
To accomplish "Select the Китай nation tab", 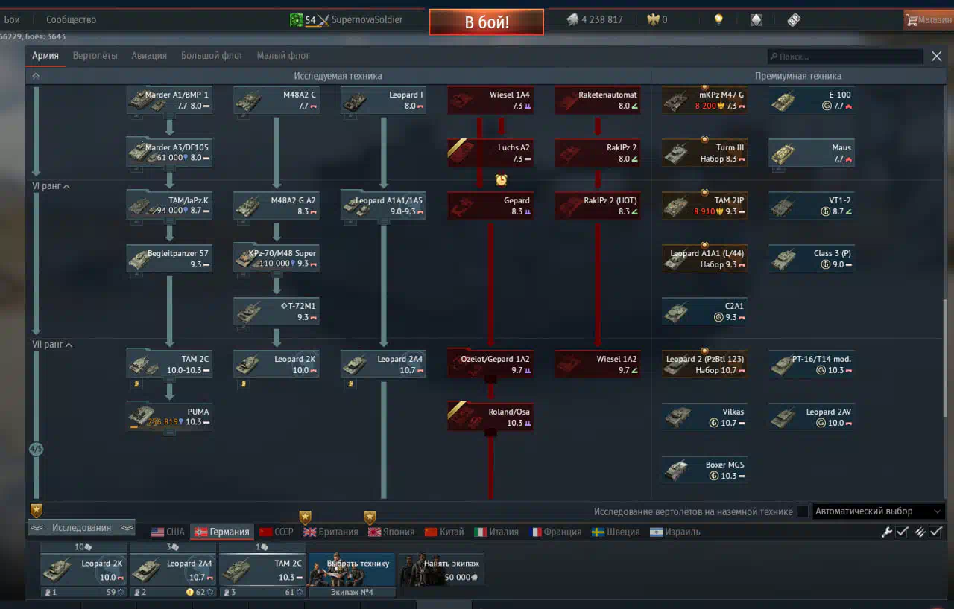I will coord(444,532).
